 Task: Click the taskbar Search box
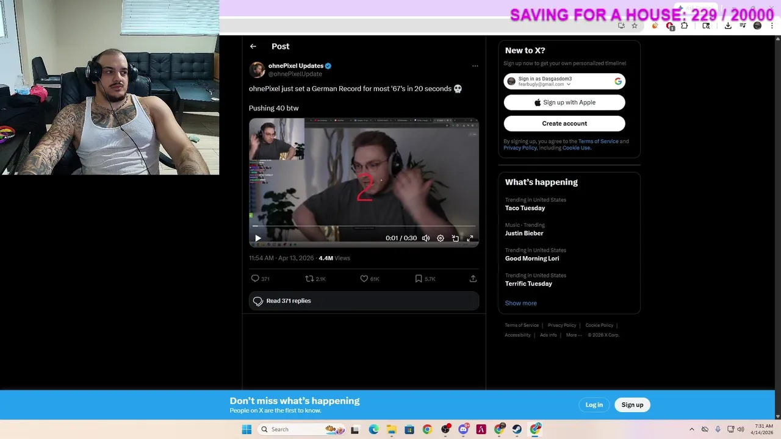coord(301,429)
